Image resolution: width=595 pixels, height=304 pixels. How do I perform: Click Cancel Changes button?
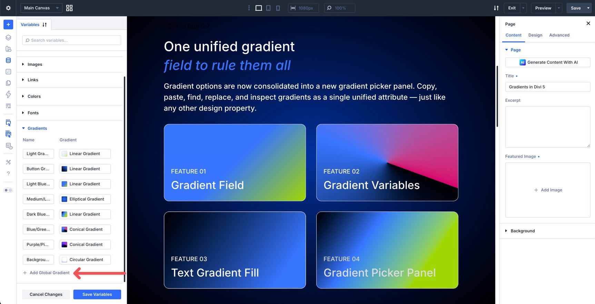(46, 294)
